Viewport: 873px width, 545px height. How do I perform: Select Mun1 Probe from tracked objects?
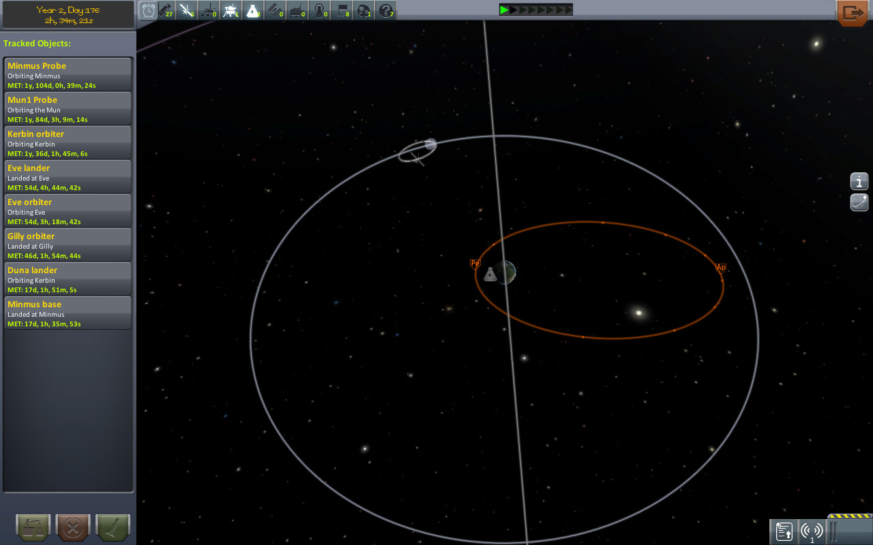tap(68, 108)
